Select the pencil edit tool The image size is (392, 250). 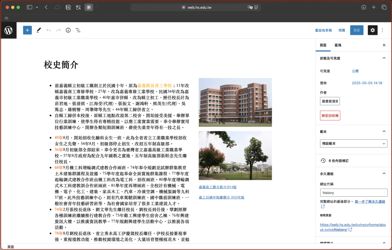(x=39, y=30)
